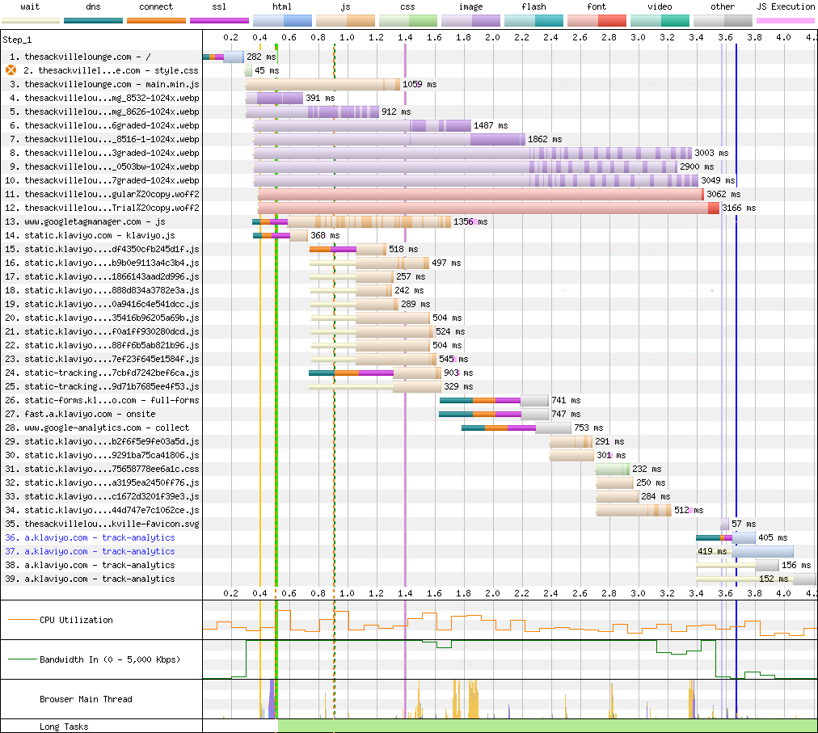Select row '14. static.klaviyo.com - klaviyo.js'
Screen dimensions: 818x733
(90, 235)
